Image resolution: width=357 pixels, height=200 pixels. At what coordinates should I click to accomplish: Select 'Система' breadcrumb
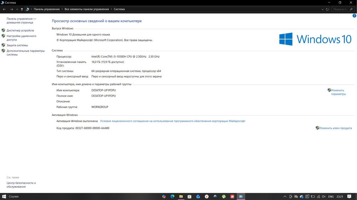tap(119, 9)
